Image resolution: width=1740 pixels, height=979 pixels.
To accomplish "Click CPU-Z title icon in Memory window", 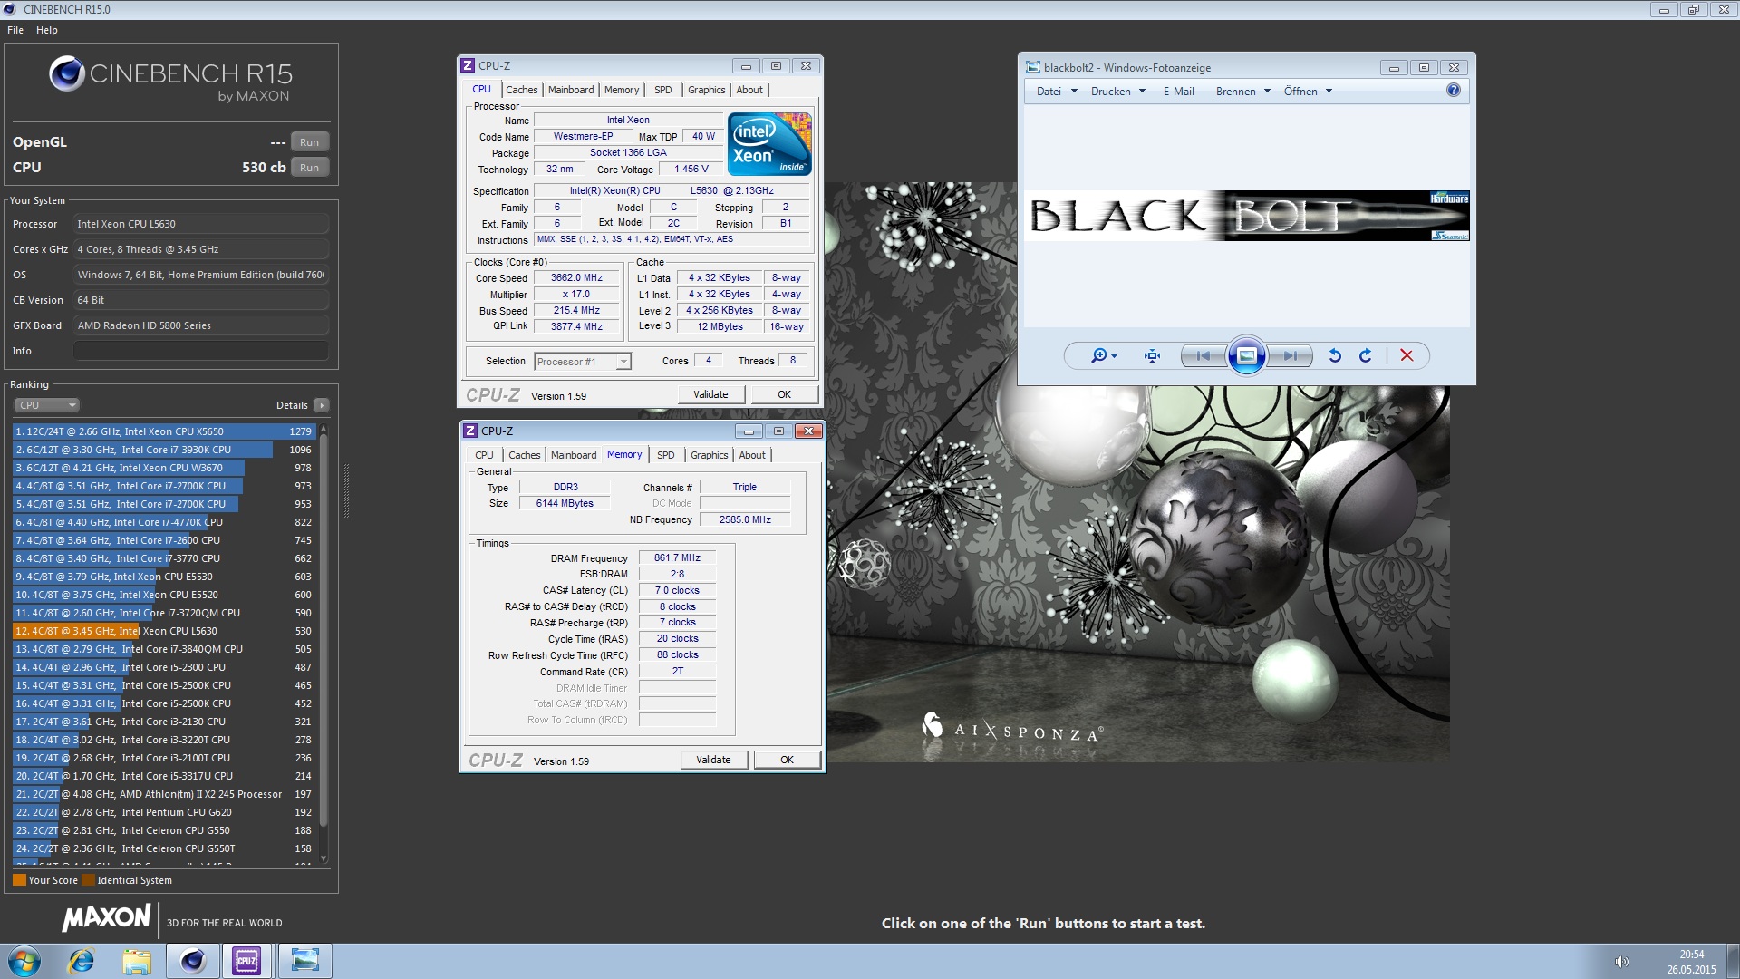I will coord(470,431).
